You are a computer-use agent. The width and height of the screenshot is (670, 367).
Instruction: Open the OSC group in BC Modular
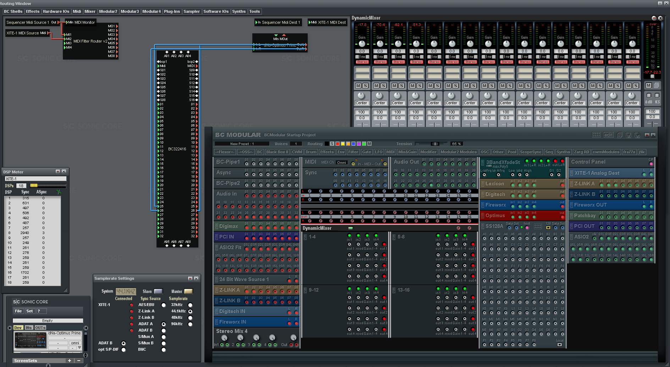[x=485, y=152]
